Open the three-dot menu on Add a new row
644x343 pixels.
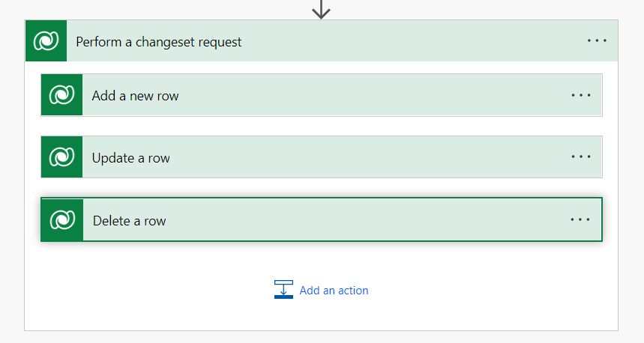pyautogui.click(x=581, y=95)
